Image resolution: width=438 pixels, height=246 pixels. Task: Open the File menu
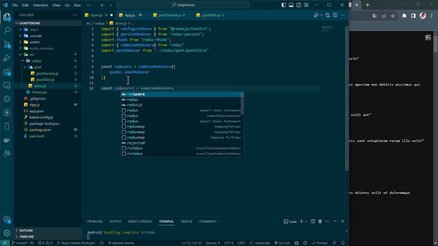point(15,5)
